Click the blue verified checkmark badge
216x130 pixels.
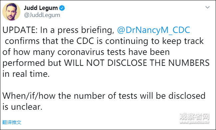[62, 8]
